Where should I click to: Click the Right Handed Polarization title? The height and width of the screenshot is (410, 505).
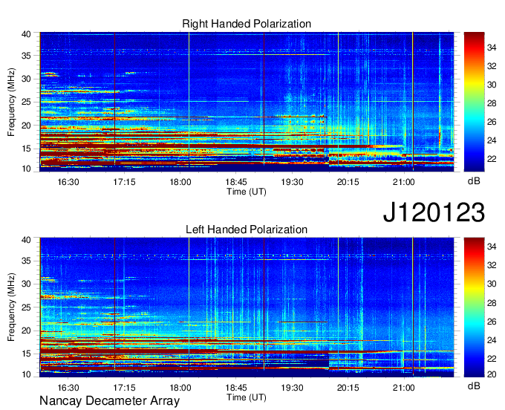click(x=247, y=24)
